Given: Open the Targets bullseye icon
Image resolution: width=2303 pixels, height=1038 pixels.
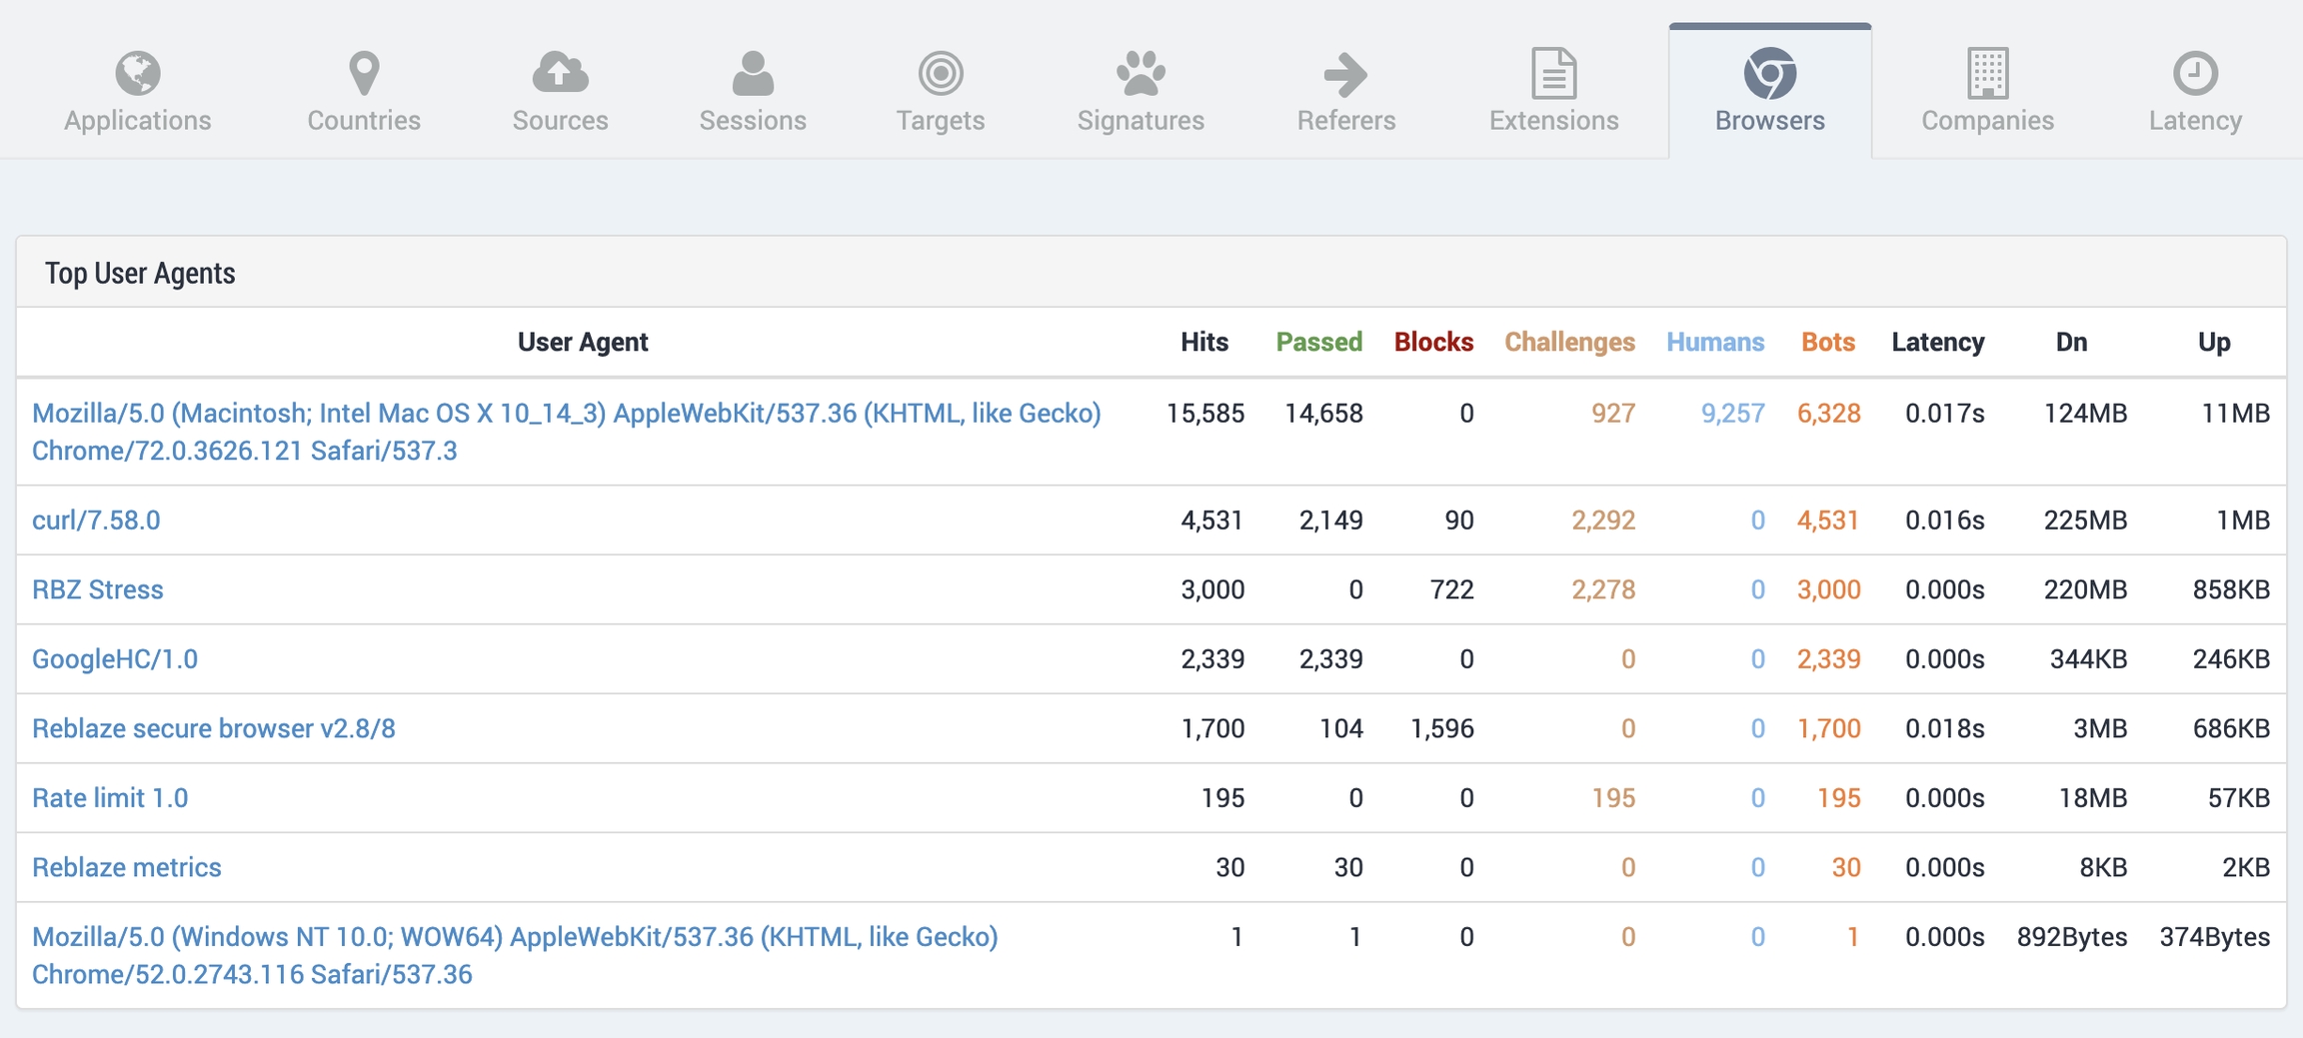Looking at the screenshot, I should click(x=940, y=73).
